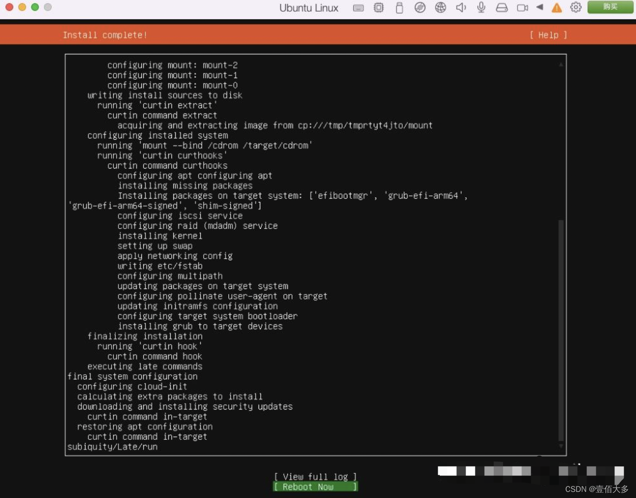
Task: Click the log line 'configuring mount: mount-2'
Action: tap(172, 65)
